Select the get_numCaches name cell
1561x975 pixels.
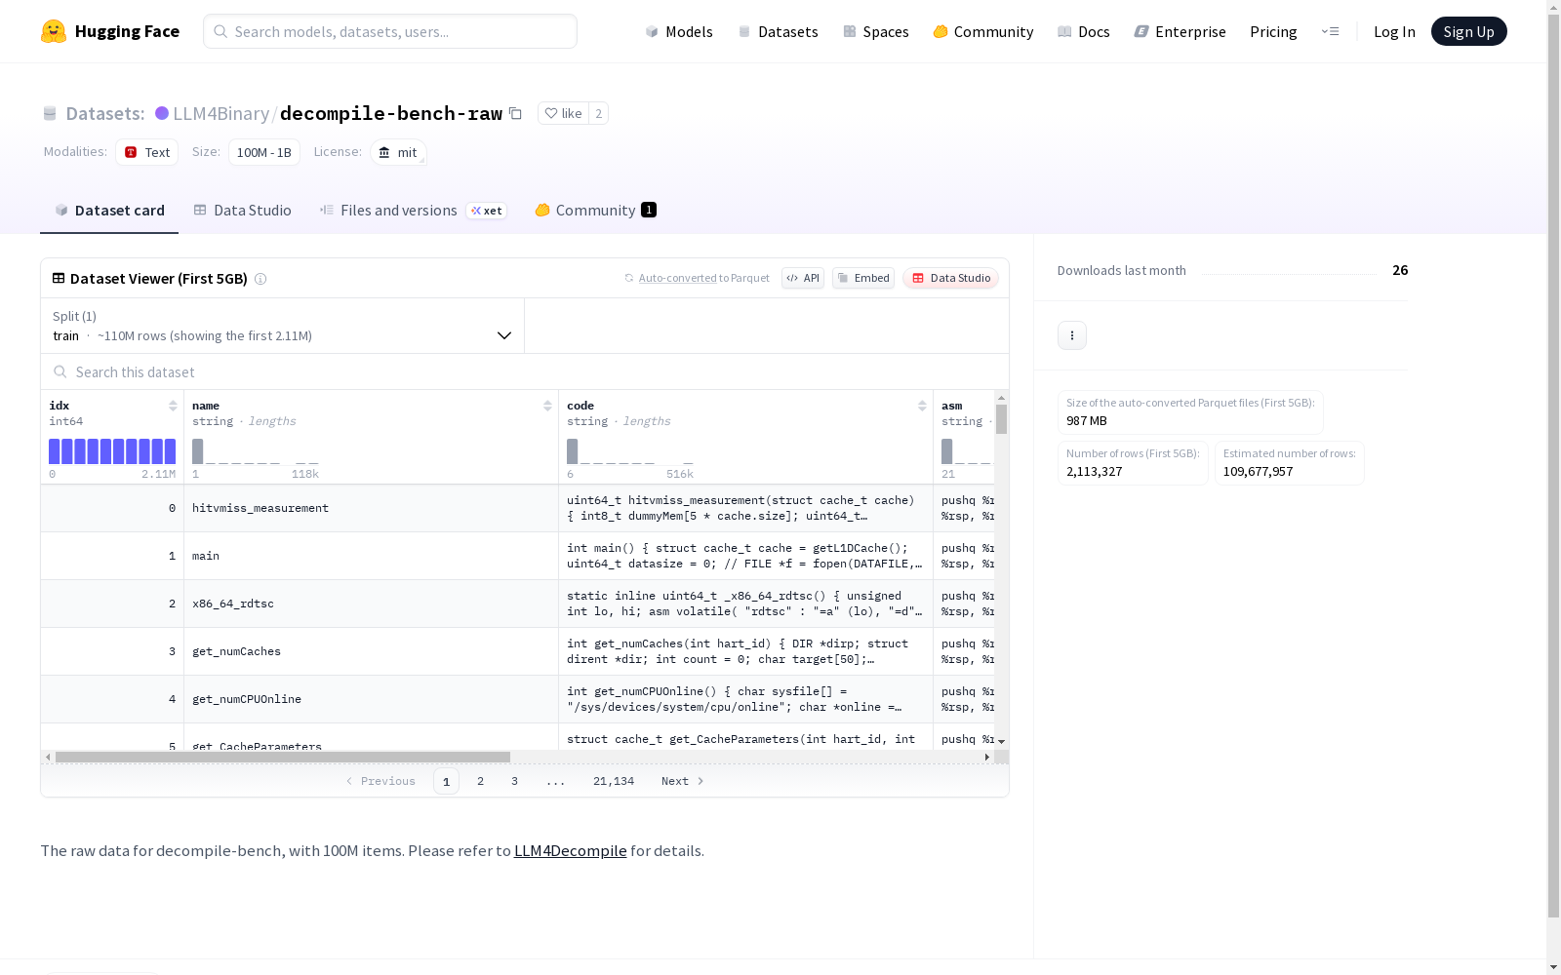tap(371, 651)
